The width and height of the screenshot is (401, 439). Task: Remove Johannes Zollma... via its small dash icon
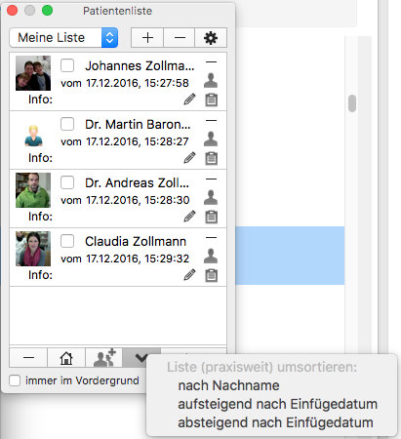211,61
